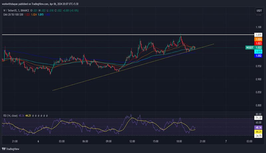Screen dimensions: 266x153
Task: Select the white 1.071 price label
Action: [x=258, y=35]
